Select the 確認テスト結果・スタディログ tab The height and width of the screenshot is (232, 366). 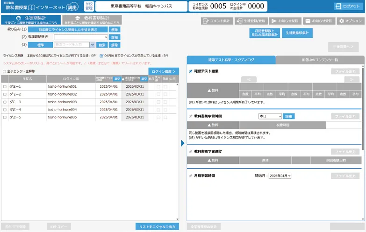231,60
